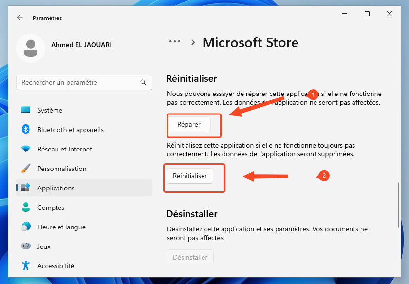The height and width of the screenshot is (284, 409).
Task: Open the Système settings icon
Action: tap(26, 110)
